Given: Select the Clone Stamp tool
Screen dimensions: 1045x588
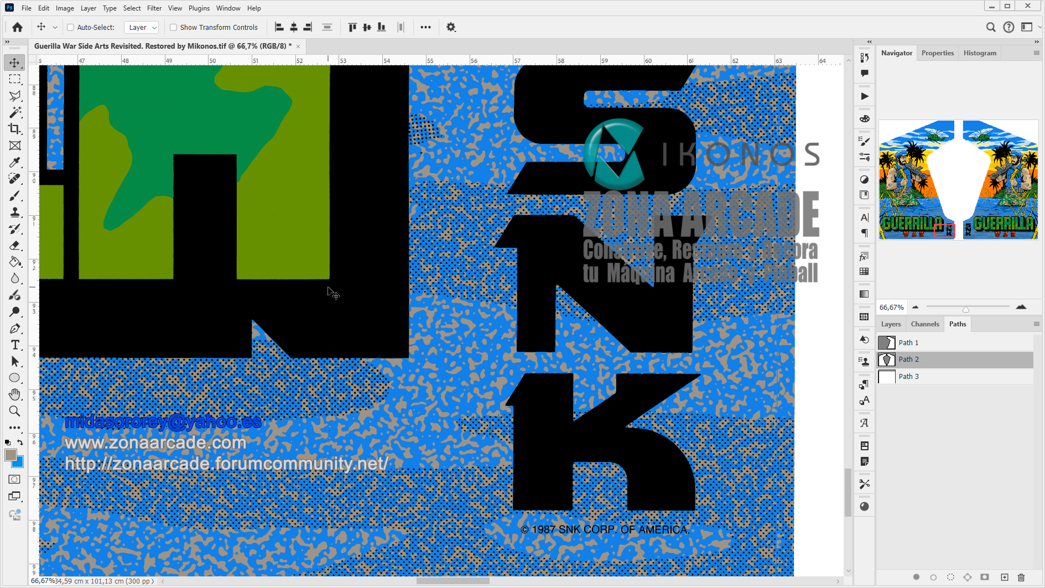Looking at the screenshot, I should [15, 212].
